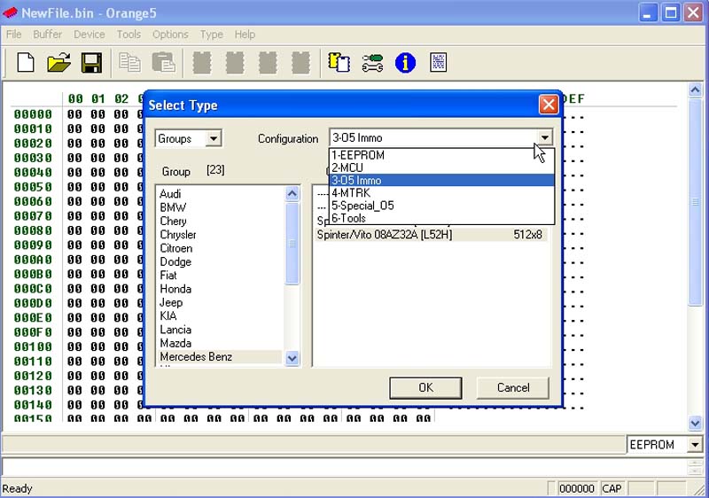Click address 00000 hex row label

point(33,114)
